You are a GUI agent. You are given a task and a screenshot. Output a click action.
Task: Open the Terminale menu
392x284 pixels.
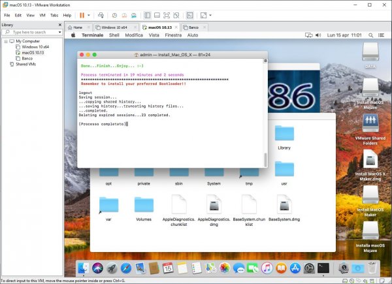coord(93,35)
